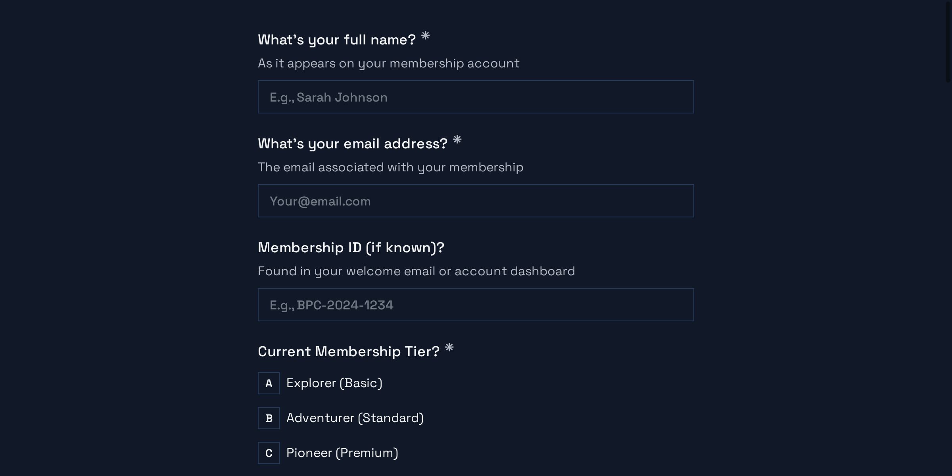Screen dimensions: 952x476
Task: Click the 'As it appears on your membership account' text
Action: [389, 63]
